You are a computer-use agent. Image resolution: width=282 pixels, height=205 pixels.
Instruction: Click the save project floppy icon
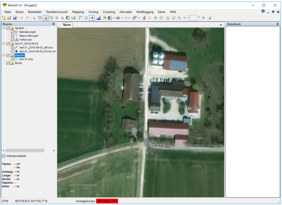coord(15,18)
